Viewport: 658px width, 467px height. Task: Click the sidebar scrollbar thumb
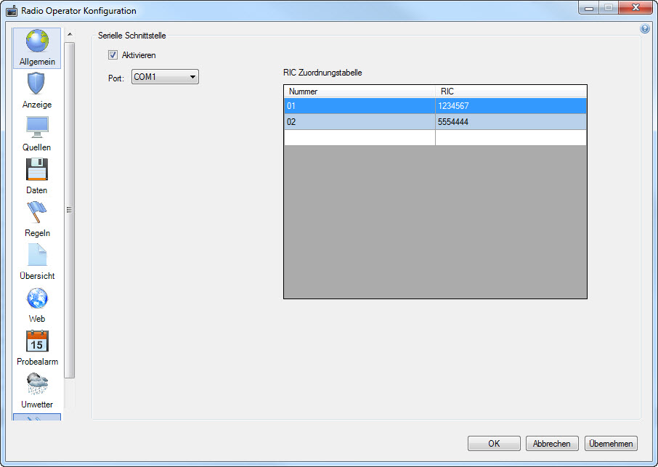pyautogui.click(x=70, y=210)
